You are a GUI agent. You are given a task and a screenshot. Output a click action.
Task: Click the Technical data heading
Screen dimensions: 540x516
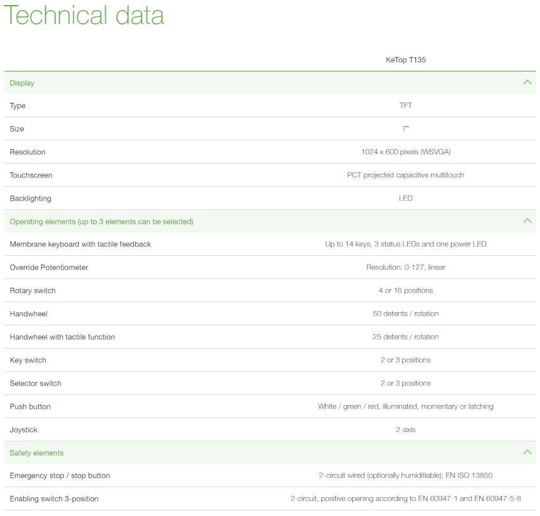(84, 16)
